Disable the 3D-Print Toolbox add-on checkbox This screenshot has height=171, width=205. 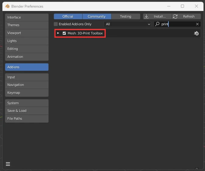click(x=64, y=33)
